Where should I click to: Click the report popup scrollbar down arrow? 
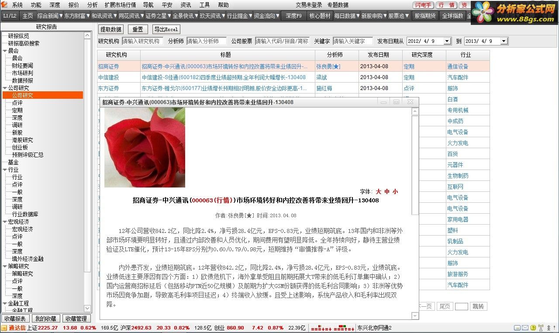pyautogui.click(x=415, y=316)
